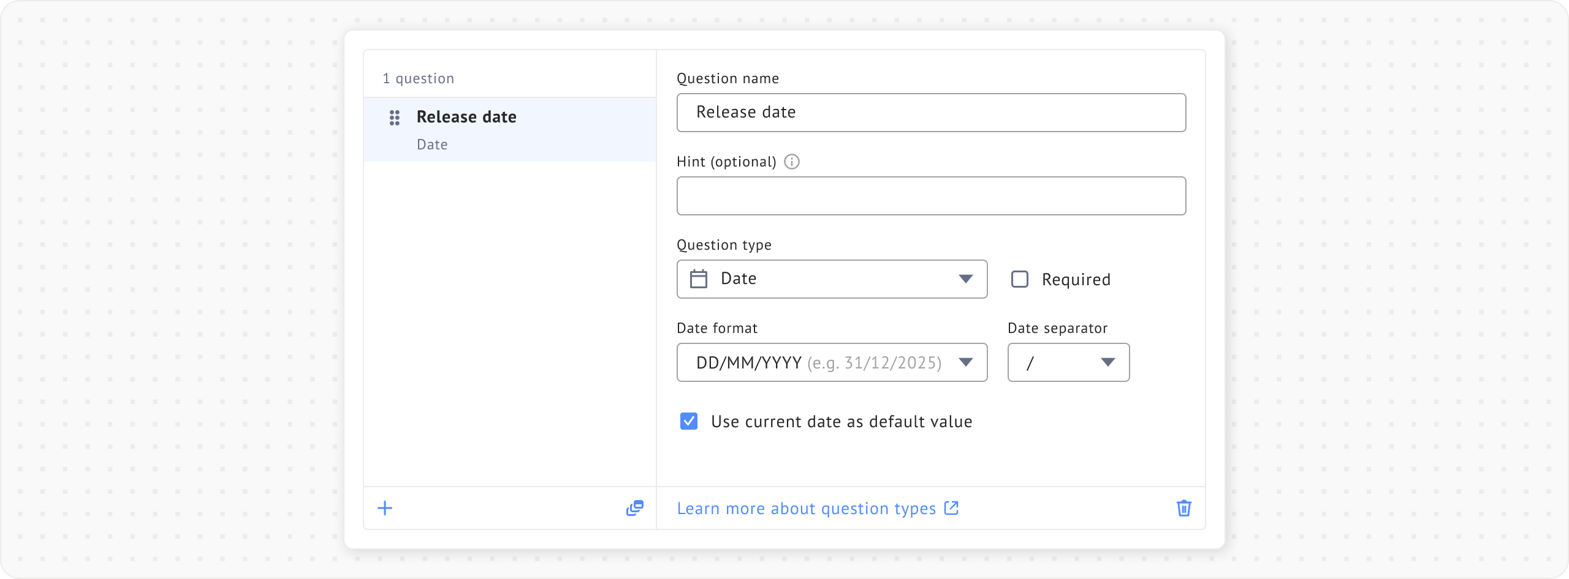Delete the question using trash icon

[x=1183, y=508]
